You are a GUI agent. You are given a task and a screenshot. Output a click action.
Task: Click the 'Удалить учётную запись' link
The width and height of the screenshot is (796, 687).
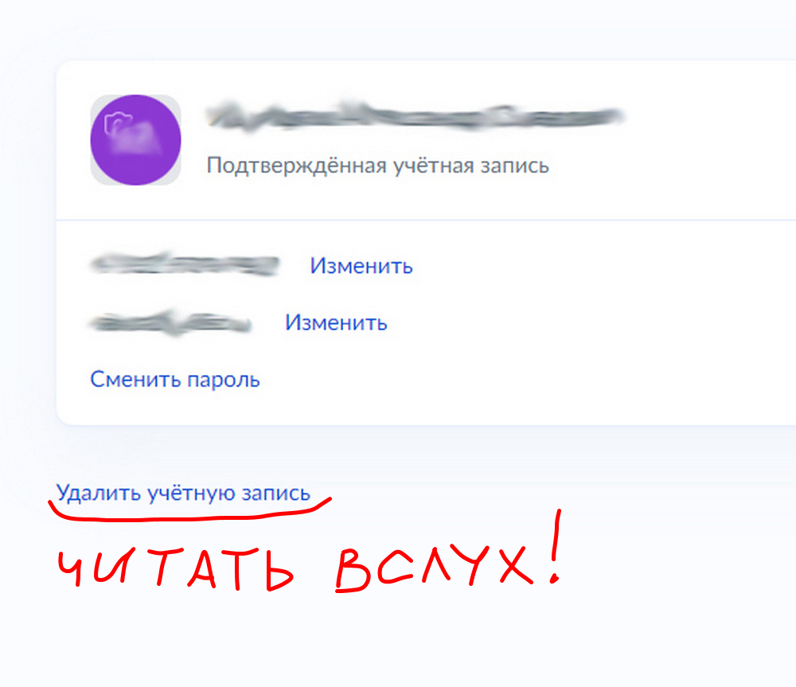tap(183, 493)
